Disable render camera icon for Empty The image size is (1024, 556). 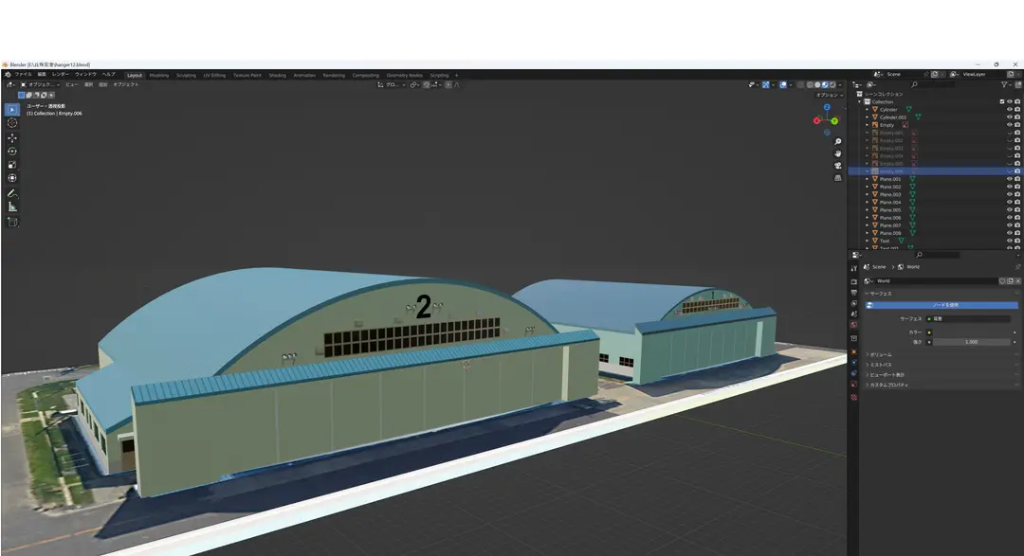[x=1017, y=125]
